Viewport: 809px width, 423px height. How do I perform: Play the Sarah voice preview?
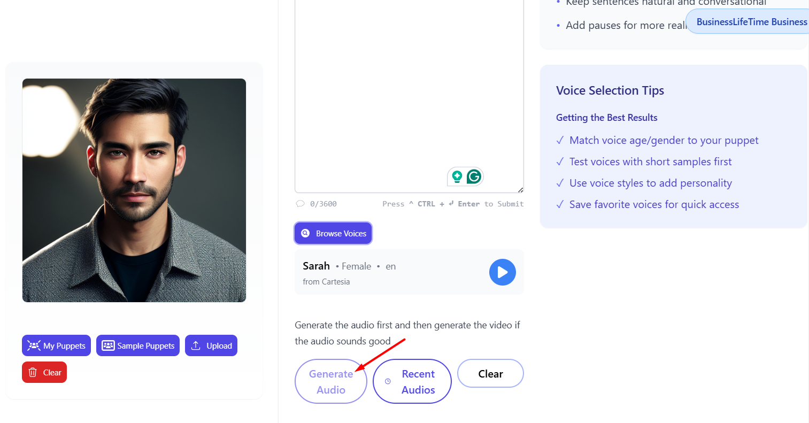point(502,272)
